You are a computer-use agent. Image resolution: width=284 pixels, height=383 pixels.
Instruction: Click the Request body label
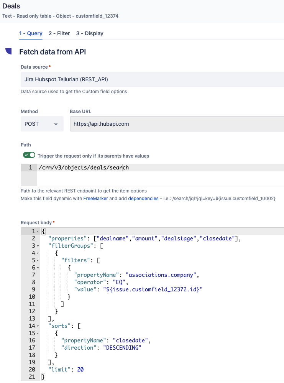click(36, 222)
